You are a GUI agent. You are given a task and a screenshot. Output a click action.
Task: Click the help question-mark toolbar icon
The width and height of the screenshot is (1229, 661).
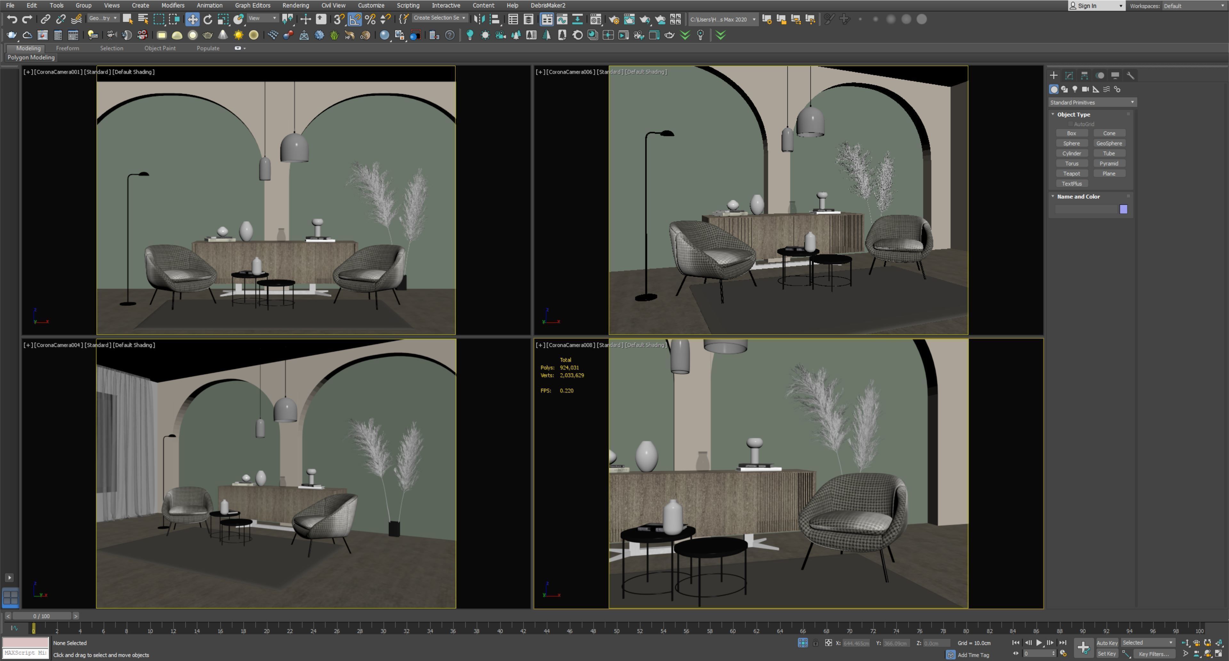[x=449, y=35]
